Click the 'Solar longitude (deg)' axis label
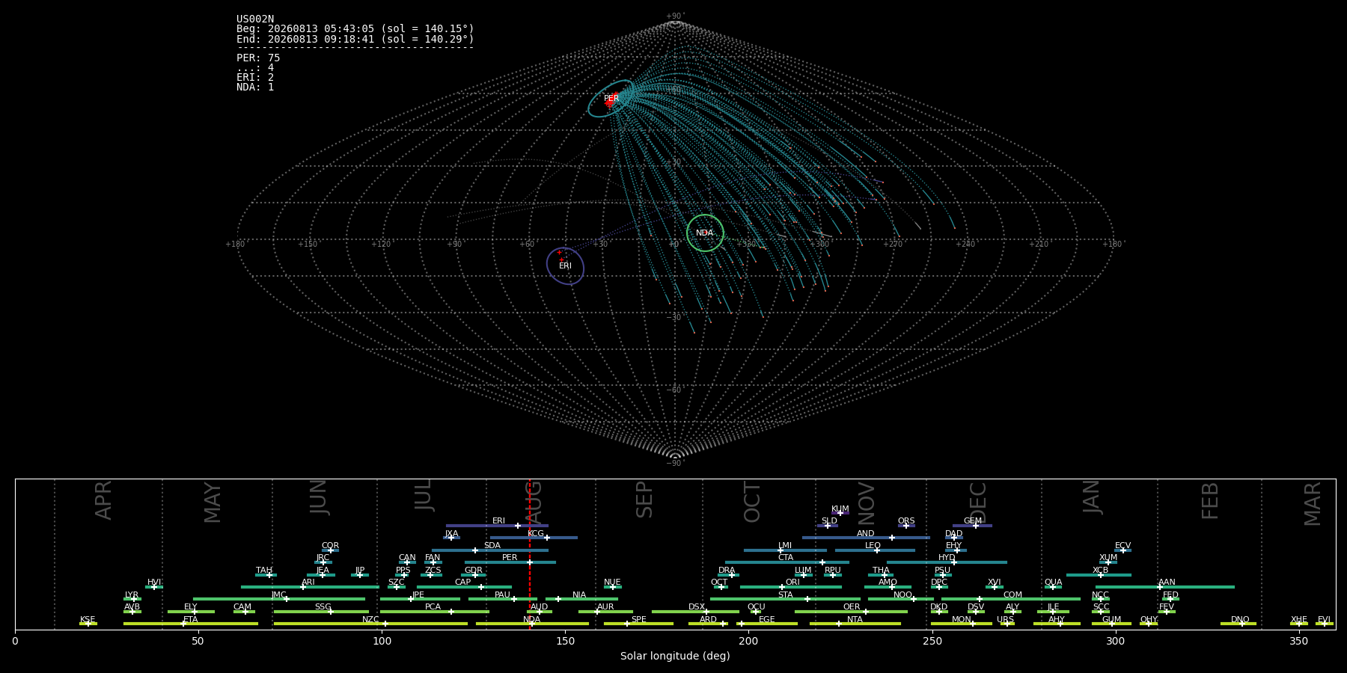 pyautogui.click(x=675, y=656)
